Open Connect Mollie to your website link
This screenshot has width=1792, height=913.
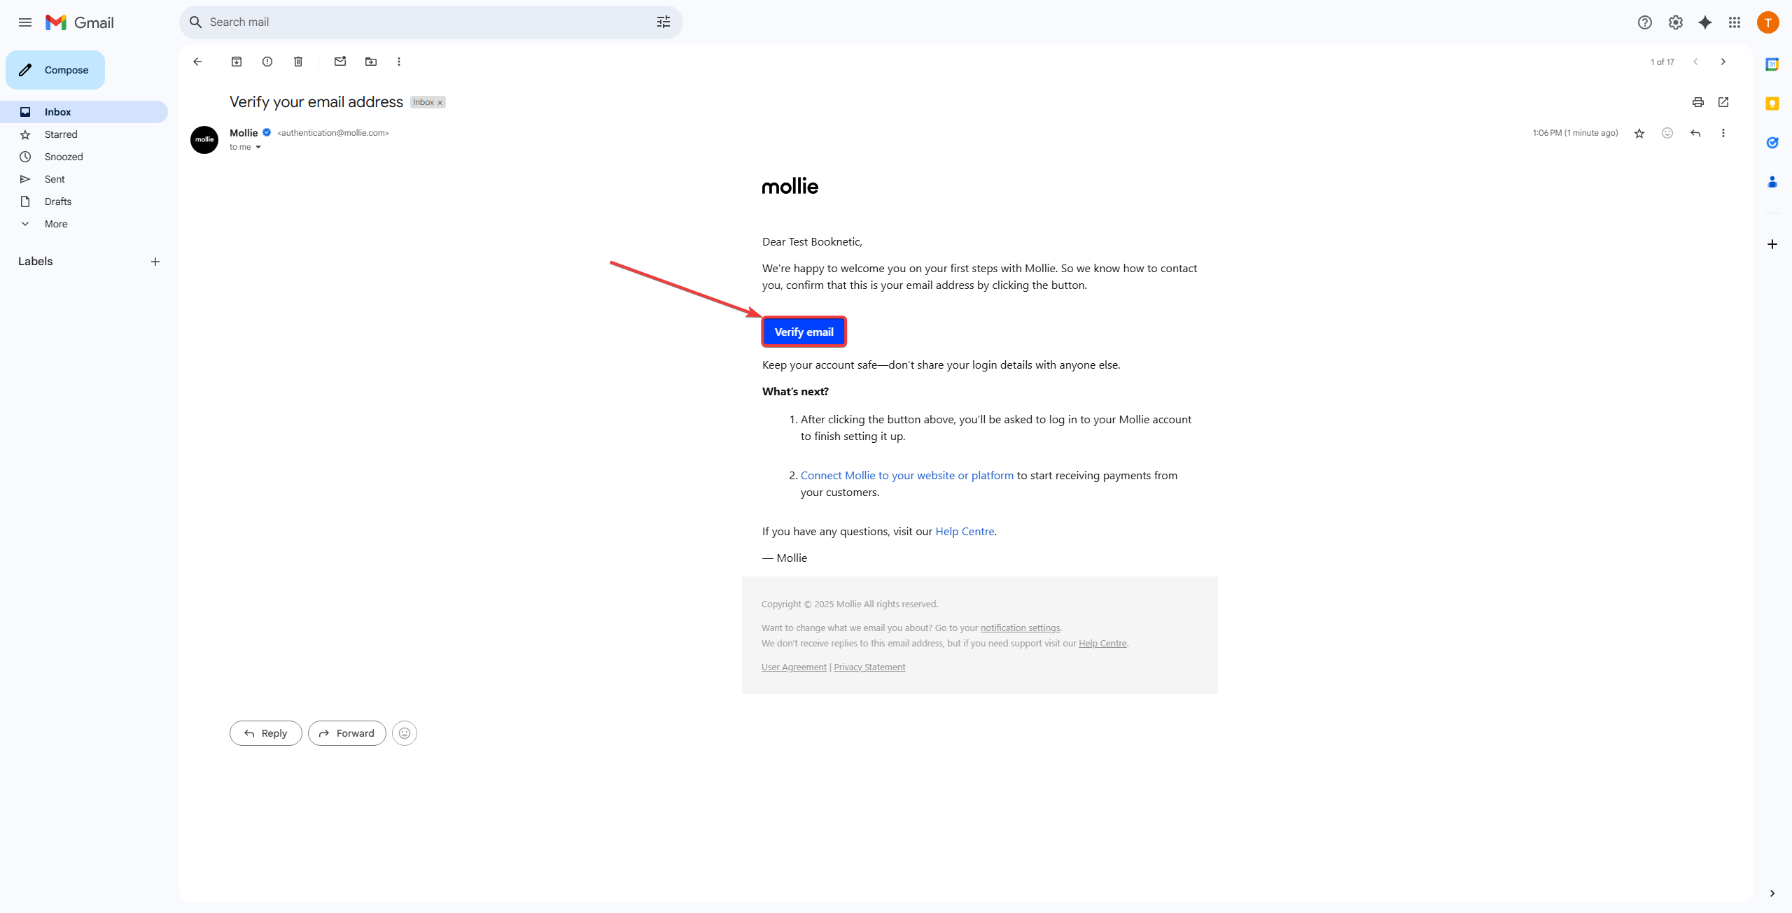(x=907, y=476)
